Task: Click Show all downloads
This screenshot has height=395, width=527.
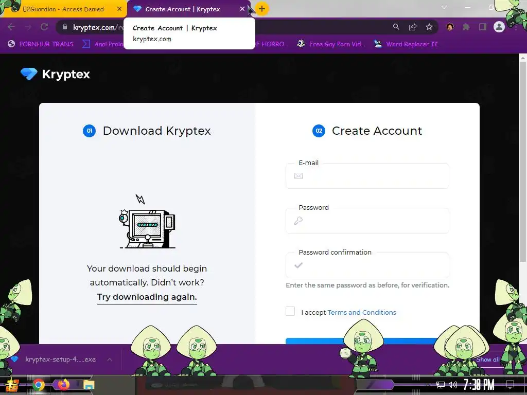Action: click(487, 360)
